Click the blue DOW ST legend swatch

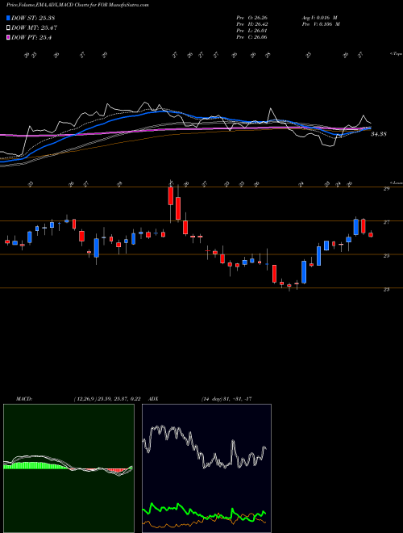[x=9, y=18]
